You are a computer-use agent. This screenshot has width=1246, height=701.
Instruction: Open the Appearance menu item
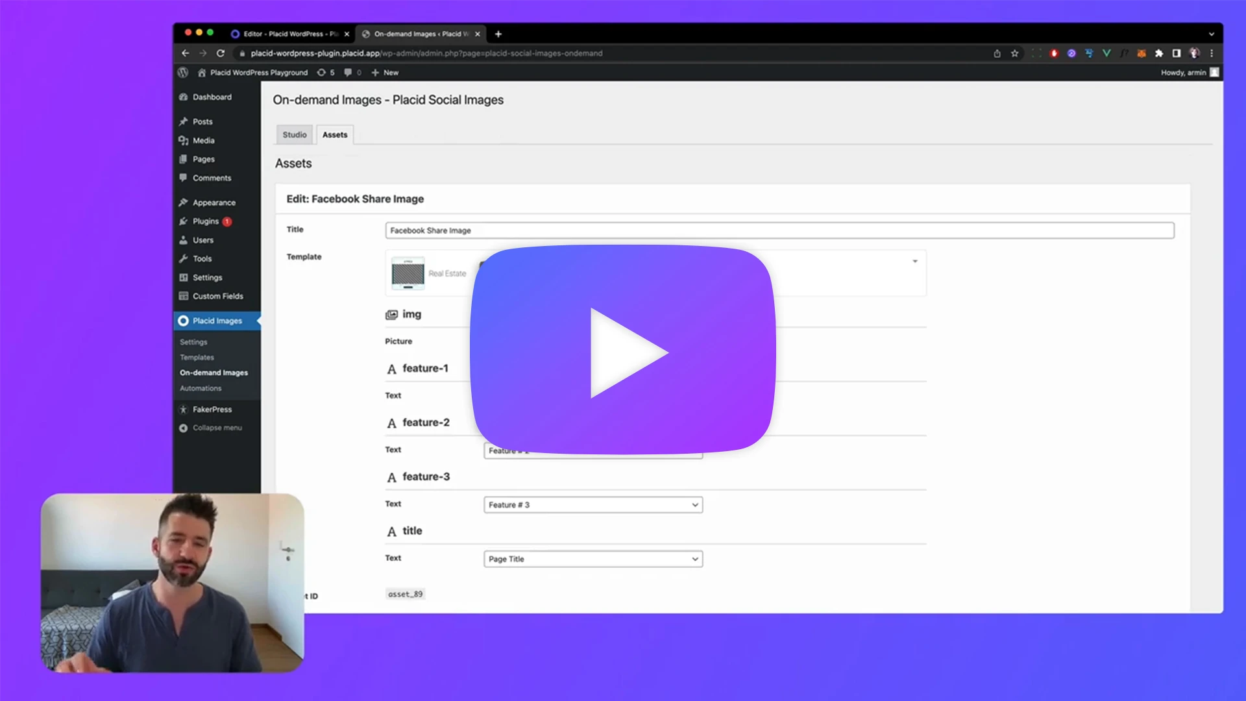[217, 203]
